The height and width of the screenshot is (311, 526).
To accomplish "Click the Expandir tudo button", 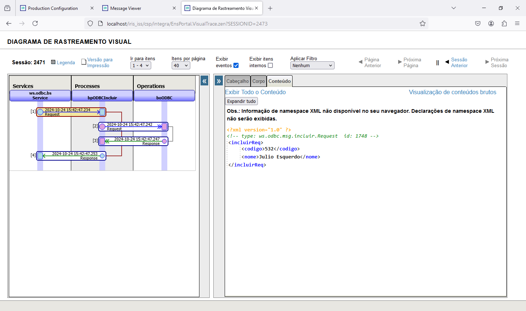I will coord(241,101).
